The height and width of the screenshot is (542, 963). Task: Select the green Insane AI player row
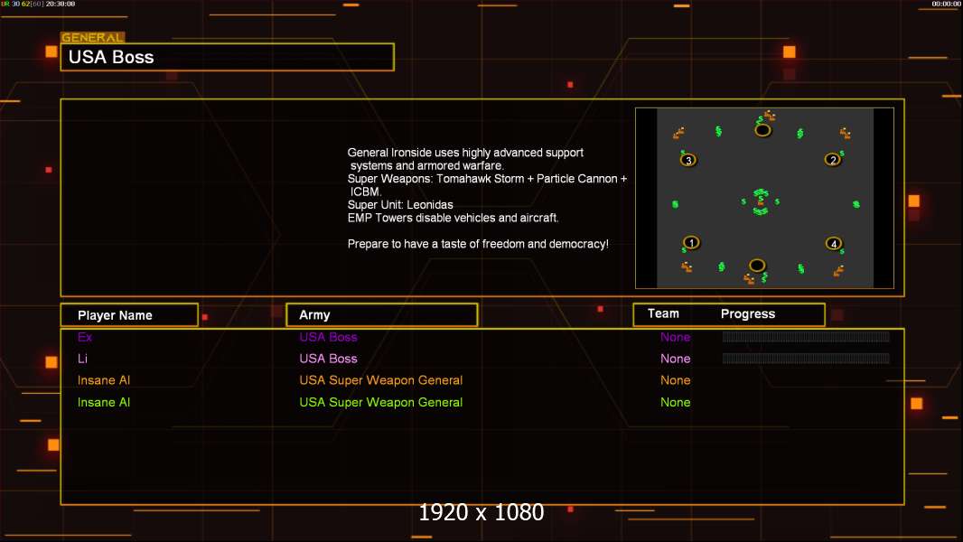click(482, 402)
